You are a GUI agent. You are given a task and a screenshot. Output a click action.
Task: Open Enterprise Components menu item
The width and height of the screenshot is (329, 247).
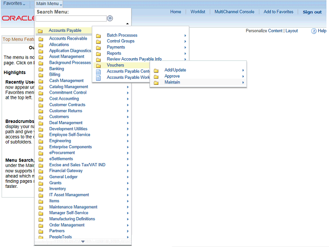pos(70,147)
